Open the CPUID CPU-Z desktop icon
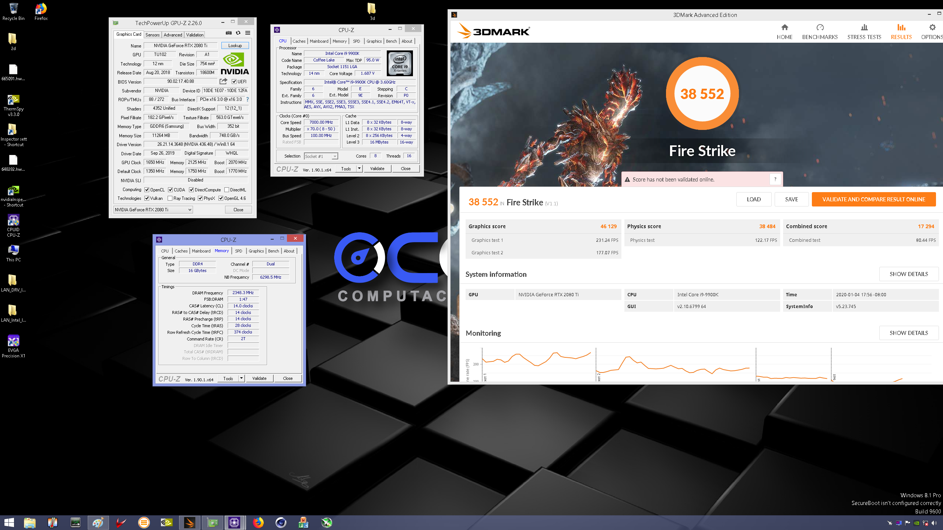 point(13,226)
